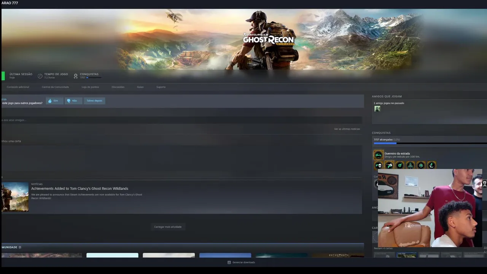Click the 7/57 achievements progress bar
Image resolution: width=487 pixels, height=274 pixels.
(x=430, y=143)
